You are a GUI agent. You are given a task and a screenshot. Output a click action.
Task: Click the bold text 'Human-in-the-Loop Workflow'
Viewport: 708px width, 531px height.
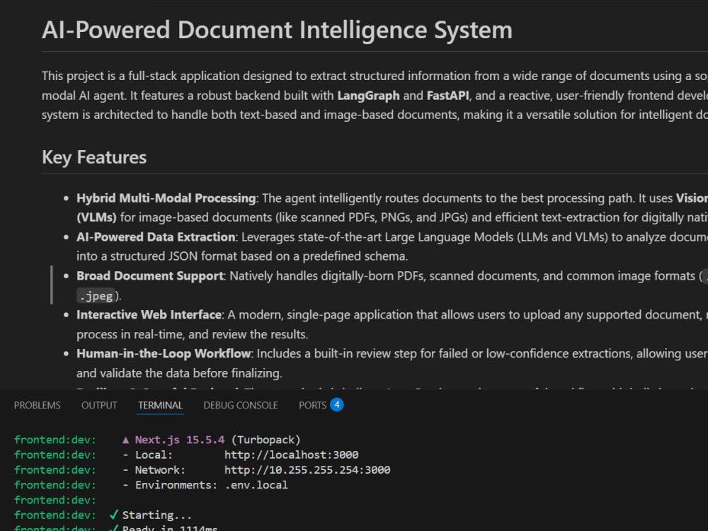coord(165,353)
